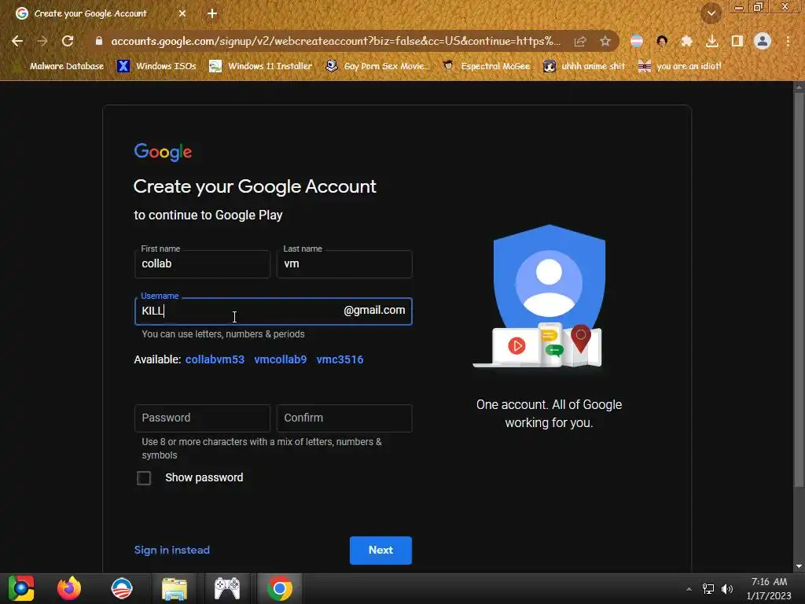Click the Confirm password field
805x604 pixels.
click(x=344, y=418)
